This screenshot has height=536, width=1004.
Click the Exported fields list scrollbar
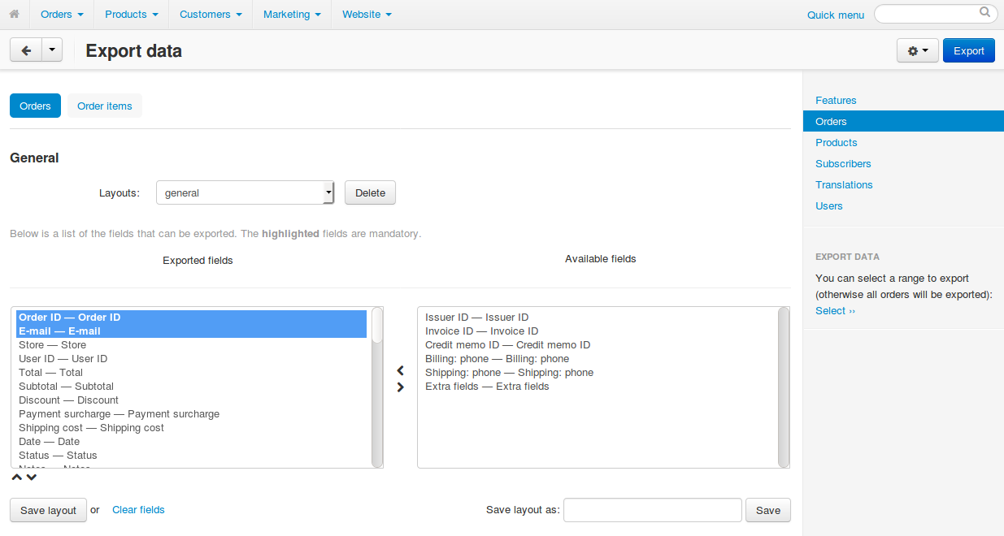(377, 387)
